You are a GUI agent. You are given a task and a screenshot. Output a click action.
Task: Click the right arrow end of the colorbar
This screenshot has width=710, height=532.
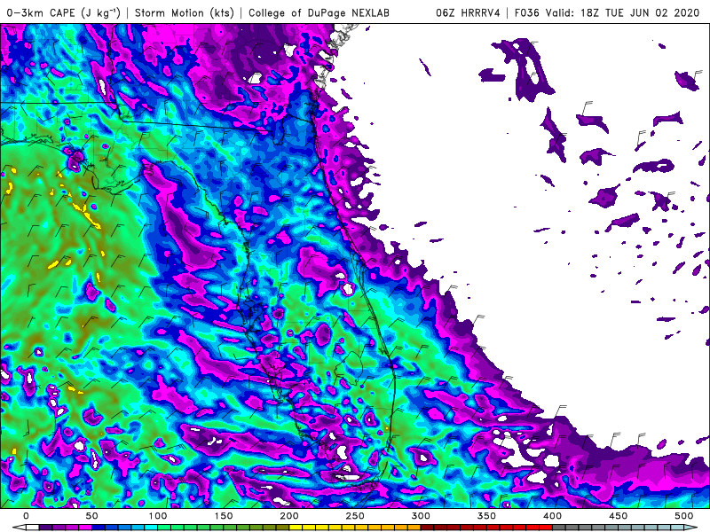[x=690, y=528]
